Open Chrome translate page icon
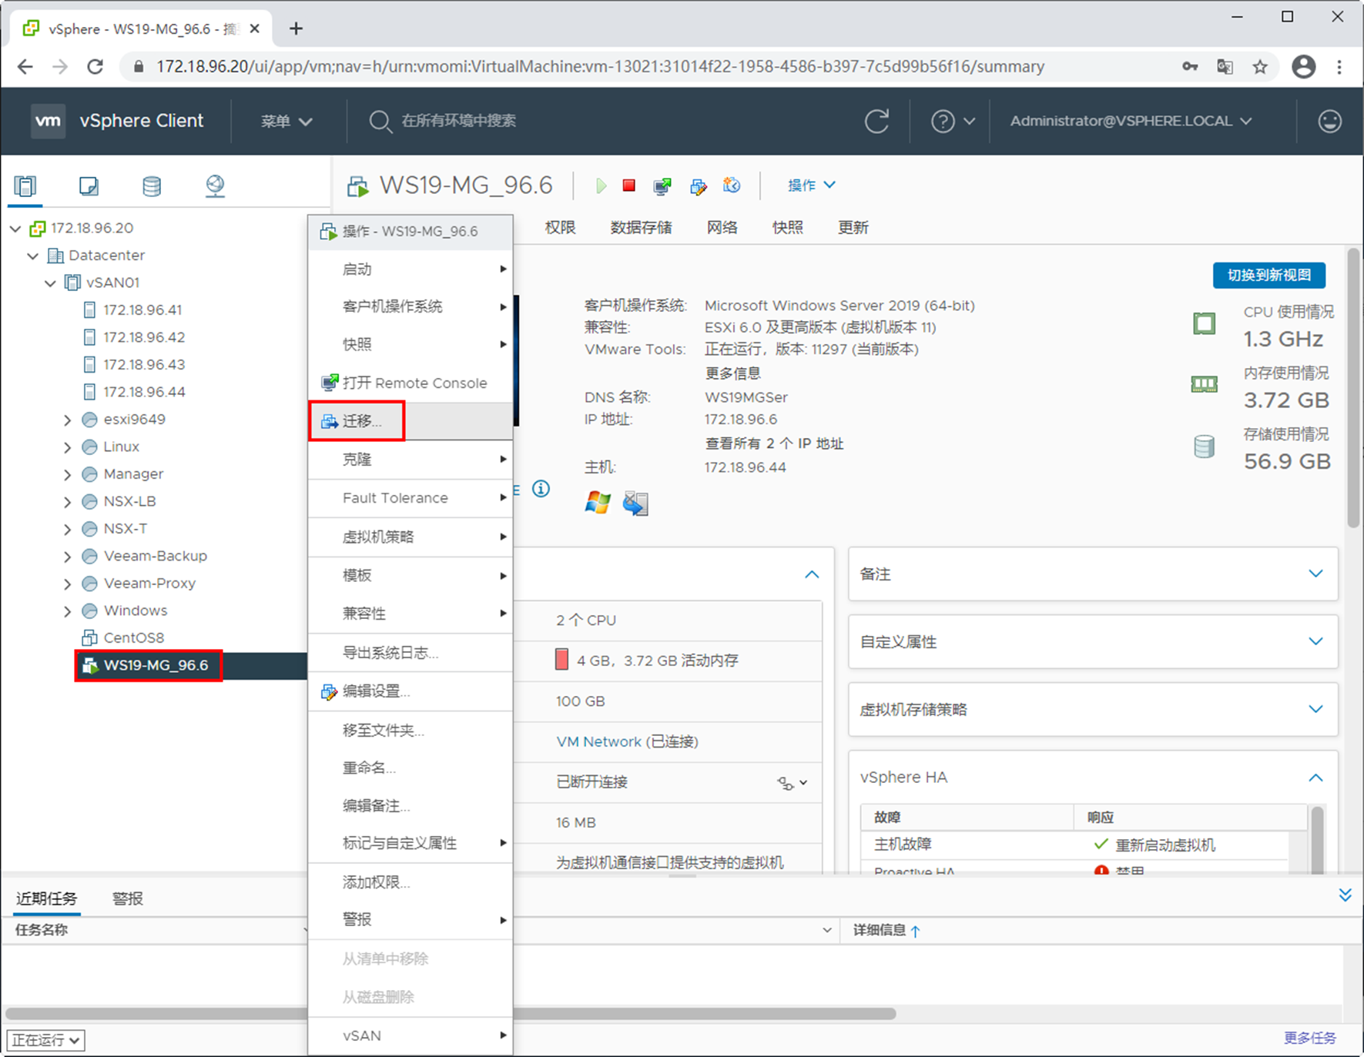 (x=1225, y=67)
